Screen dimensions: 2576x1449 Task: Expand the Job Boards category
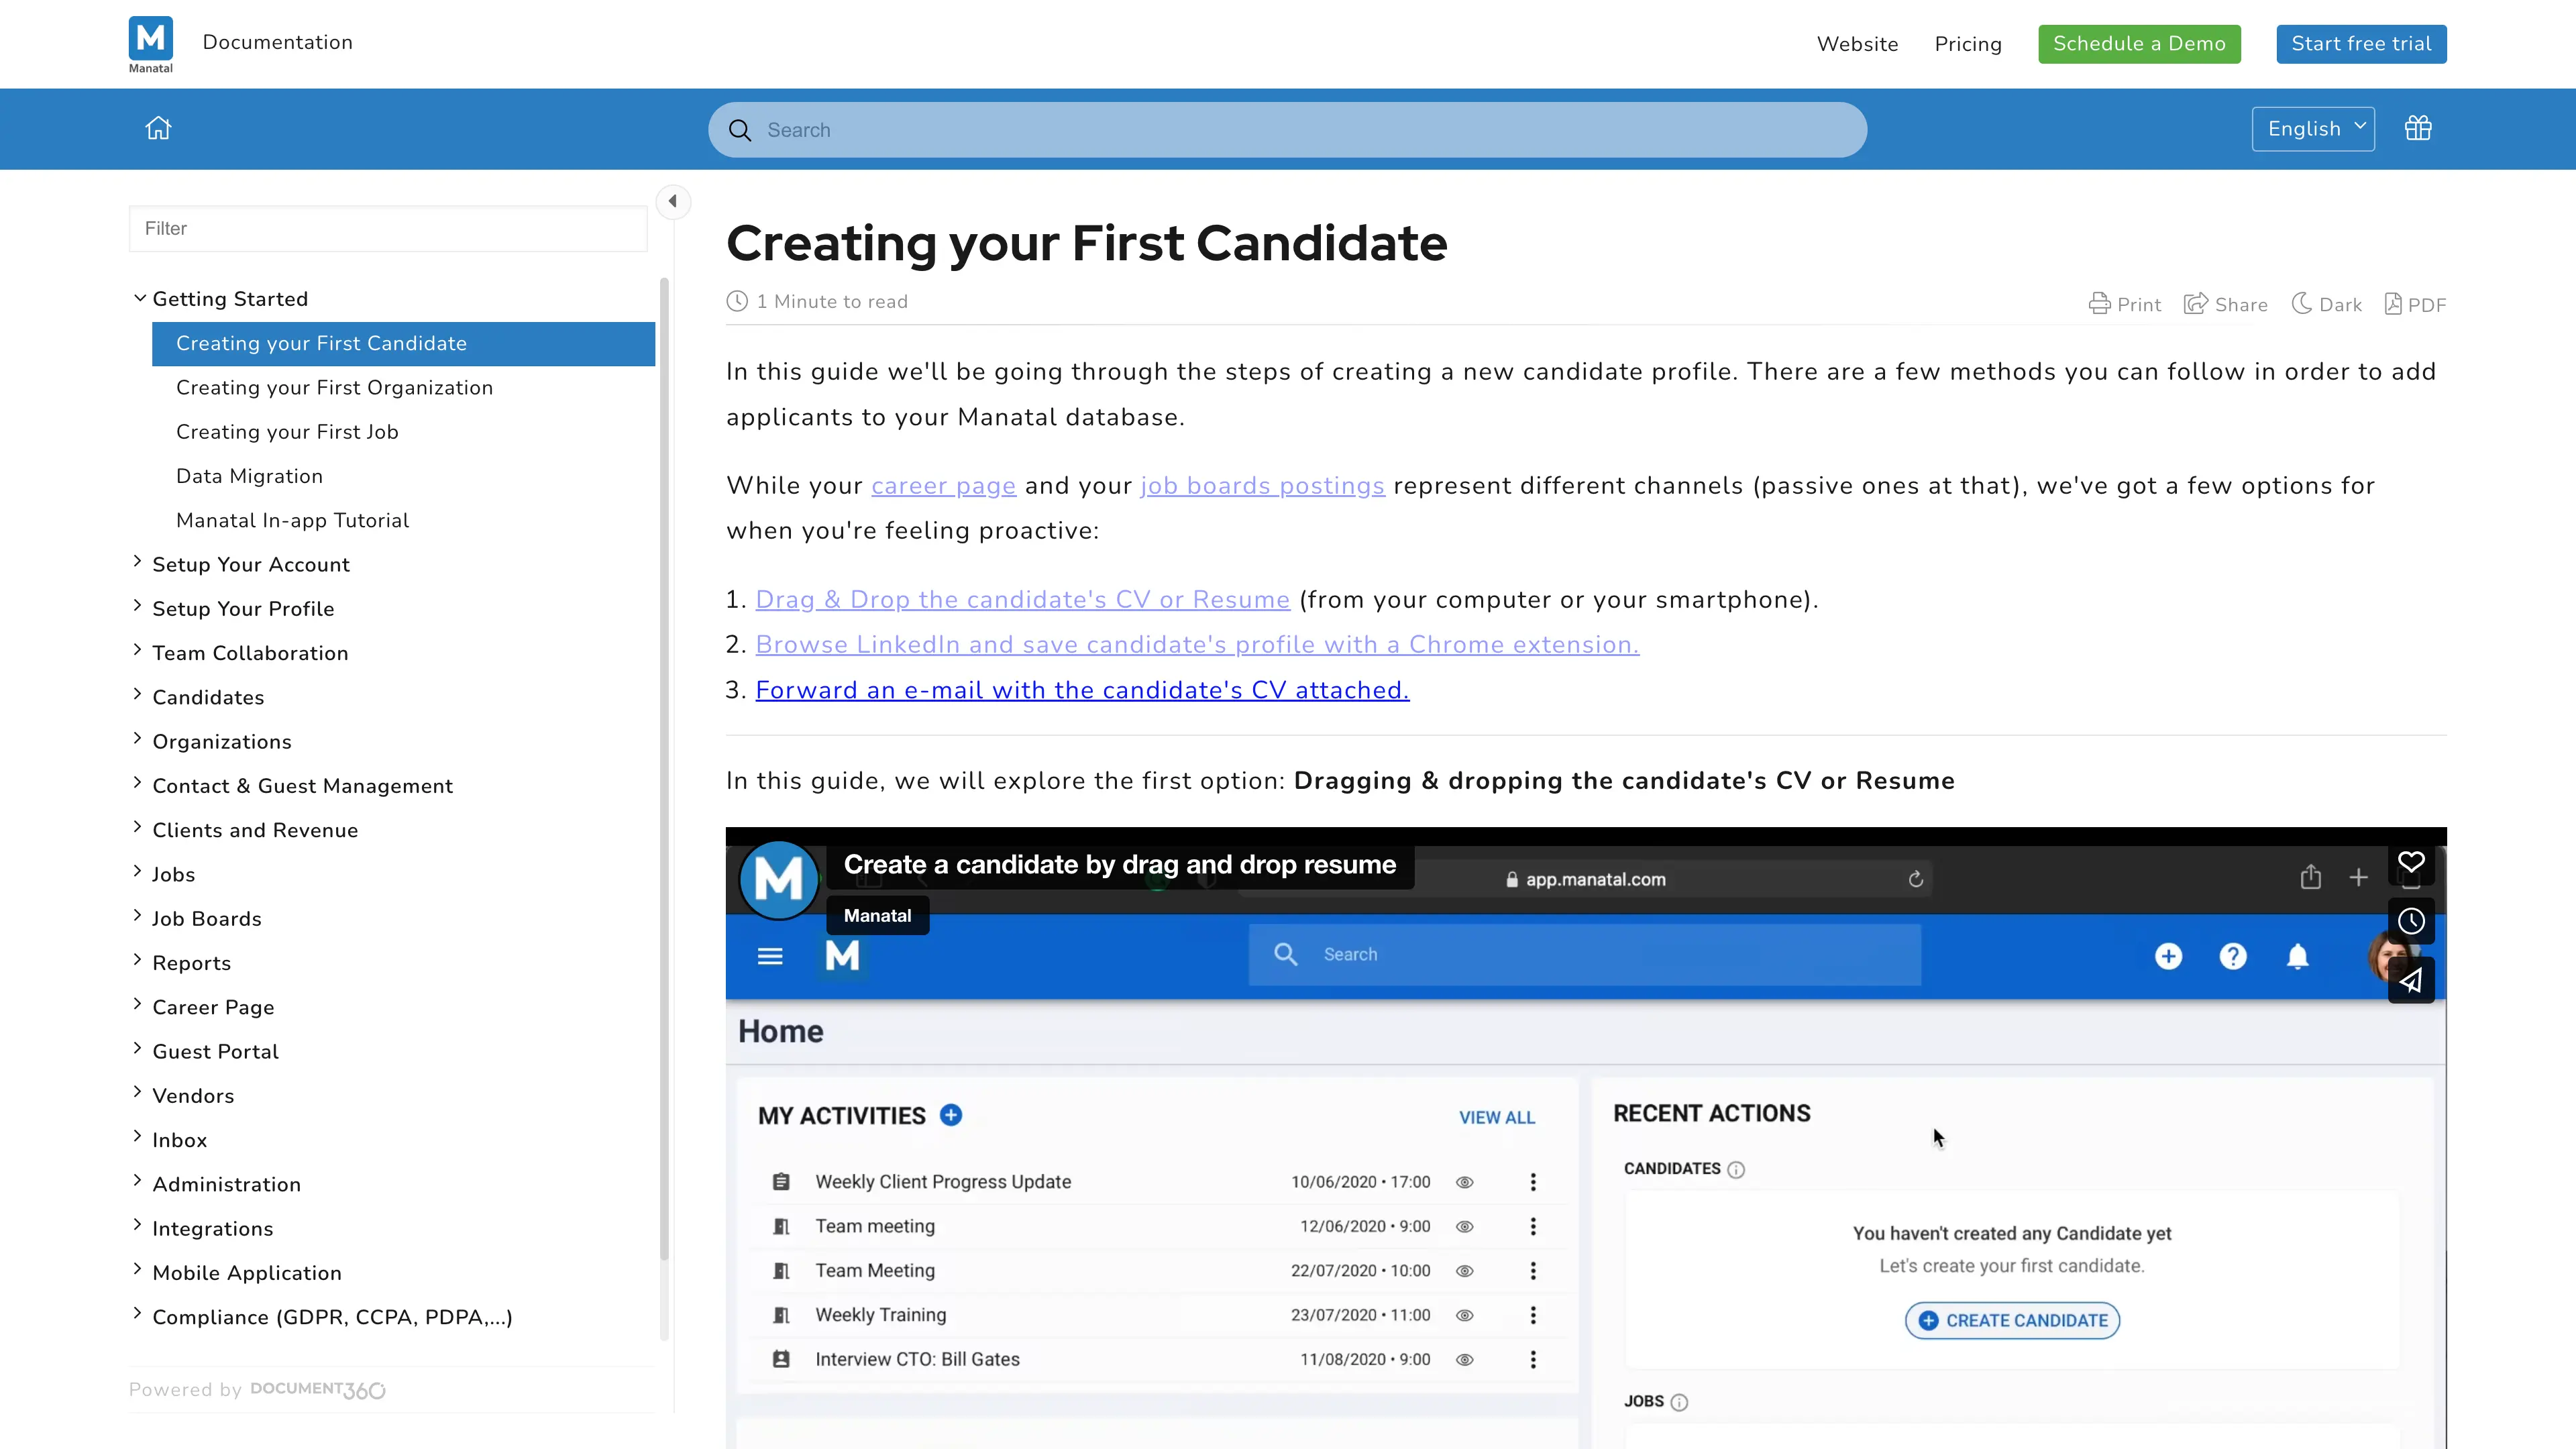pyautogui.click(x=137, y=916)
